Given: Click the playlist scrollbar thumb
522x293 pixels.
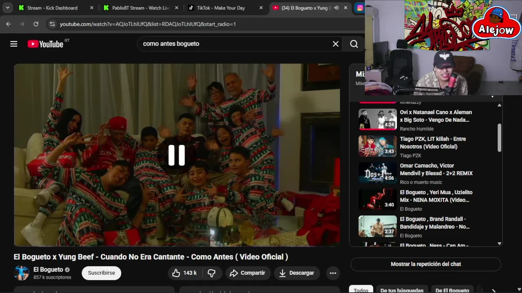Looking at the screenshot, I should tap(499, 138).
